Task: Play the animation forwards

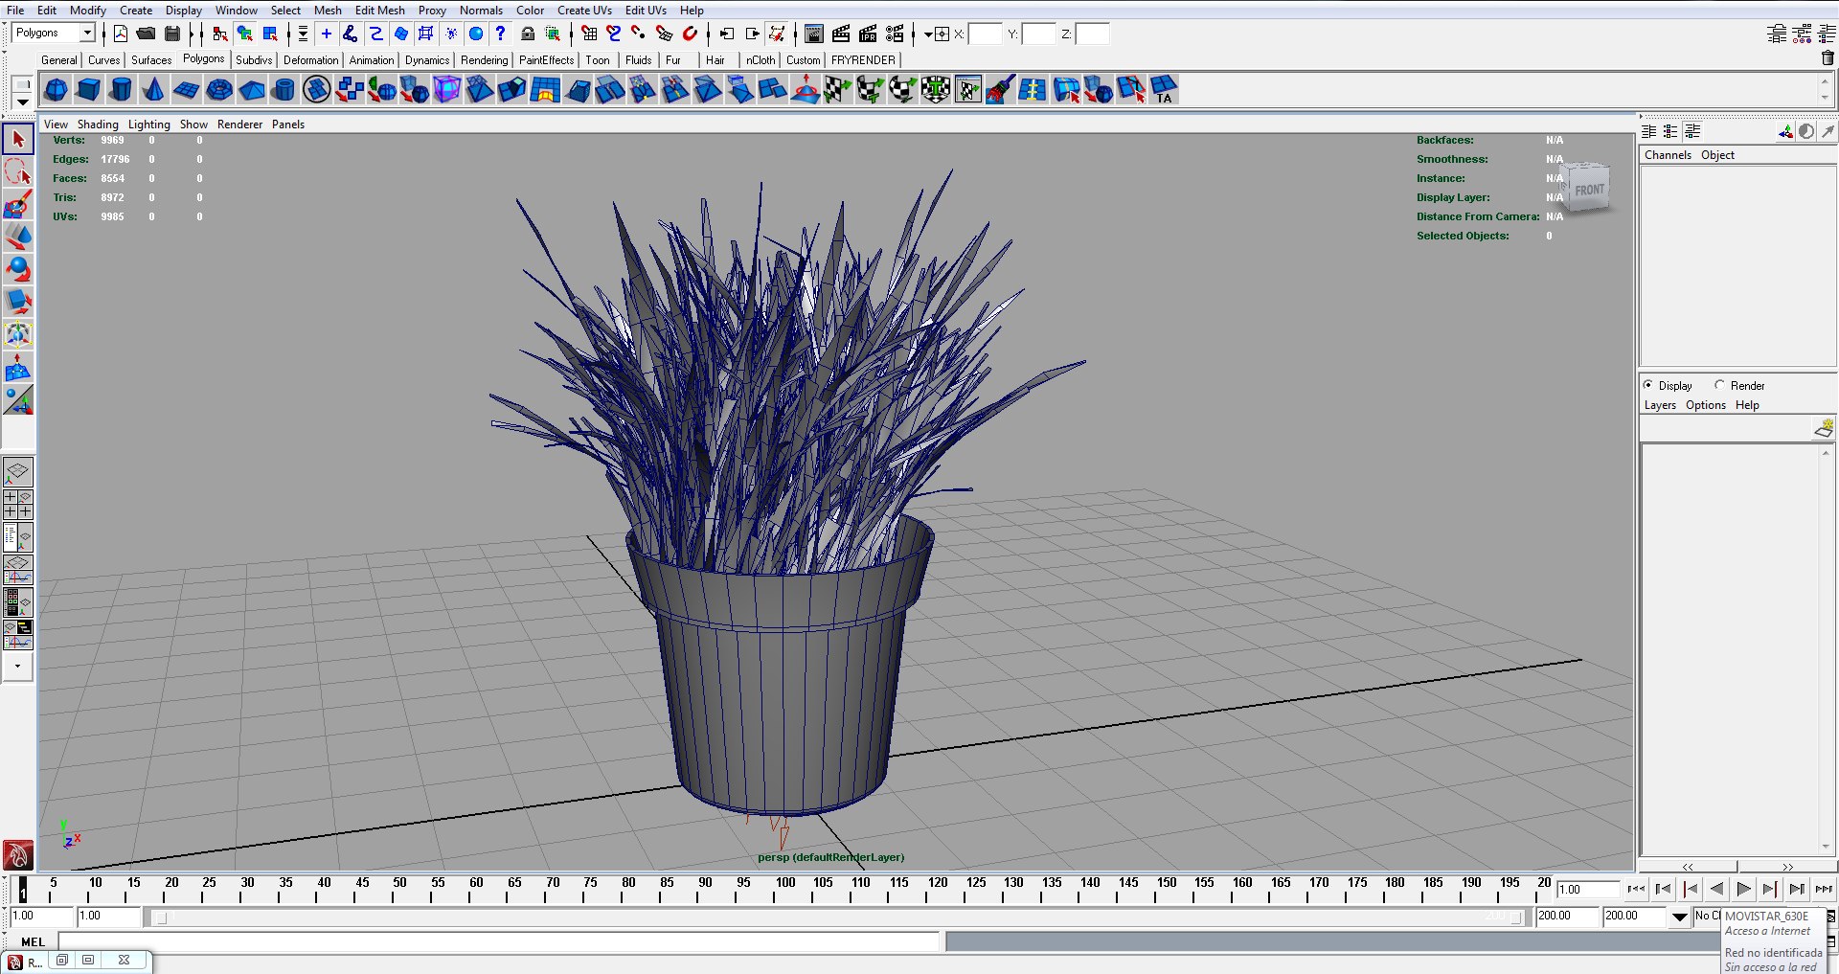Action: 1743,890
